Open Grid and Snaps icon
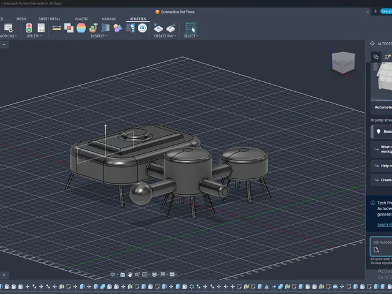This screenshot has height=294, width=392. pyautogui.click(x=163, y=274)
